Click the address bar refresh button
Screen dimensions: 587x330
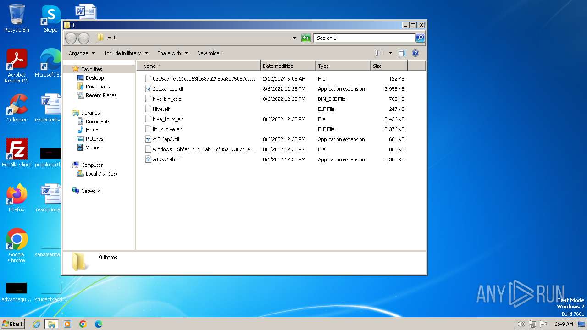click(306, 38)
